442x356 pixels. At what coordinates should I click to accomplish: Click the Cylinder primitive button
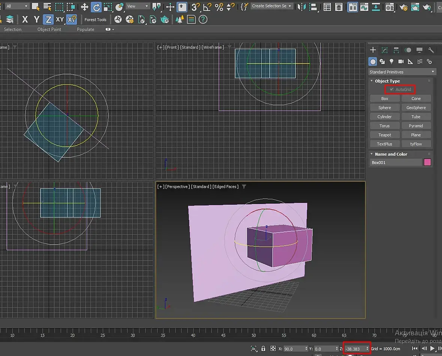[x=384, y=117]
